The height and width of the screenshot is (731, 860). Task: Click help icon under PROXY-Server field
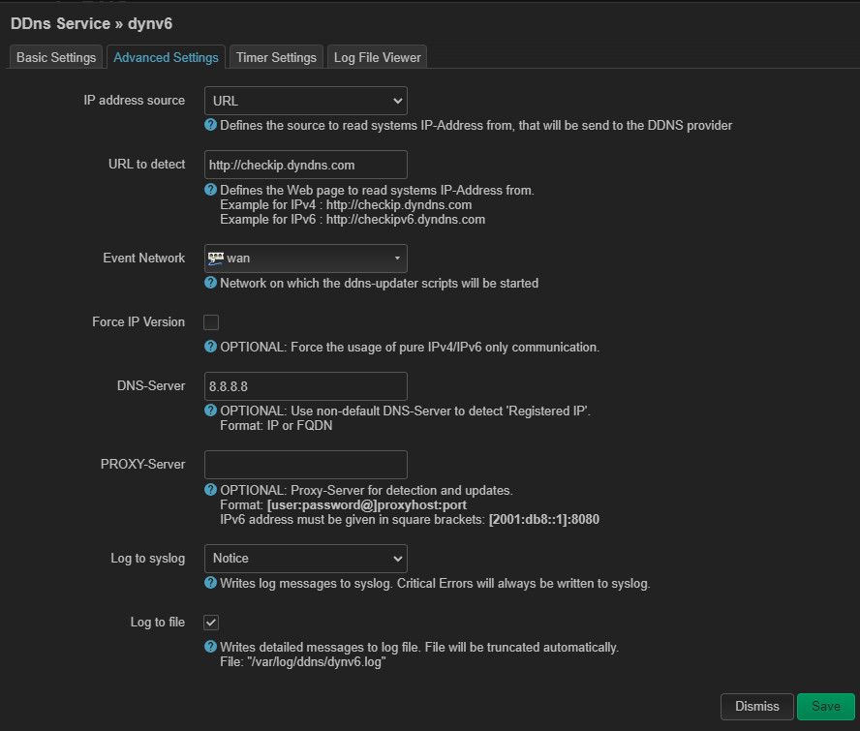coord(210,490)
